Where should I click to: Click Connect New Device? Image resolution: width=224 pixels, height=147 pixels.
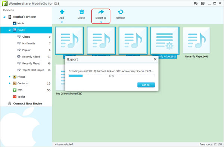28,104
